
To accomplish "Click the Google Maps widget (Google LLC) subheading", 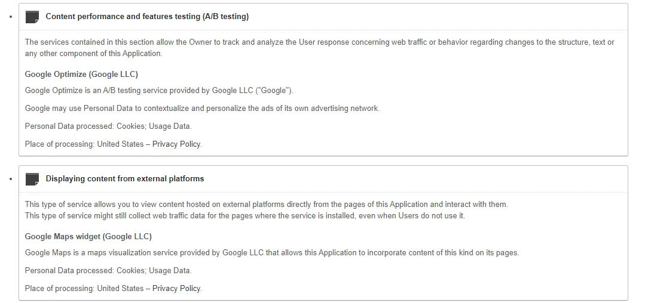I will click(88, 237).
